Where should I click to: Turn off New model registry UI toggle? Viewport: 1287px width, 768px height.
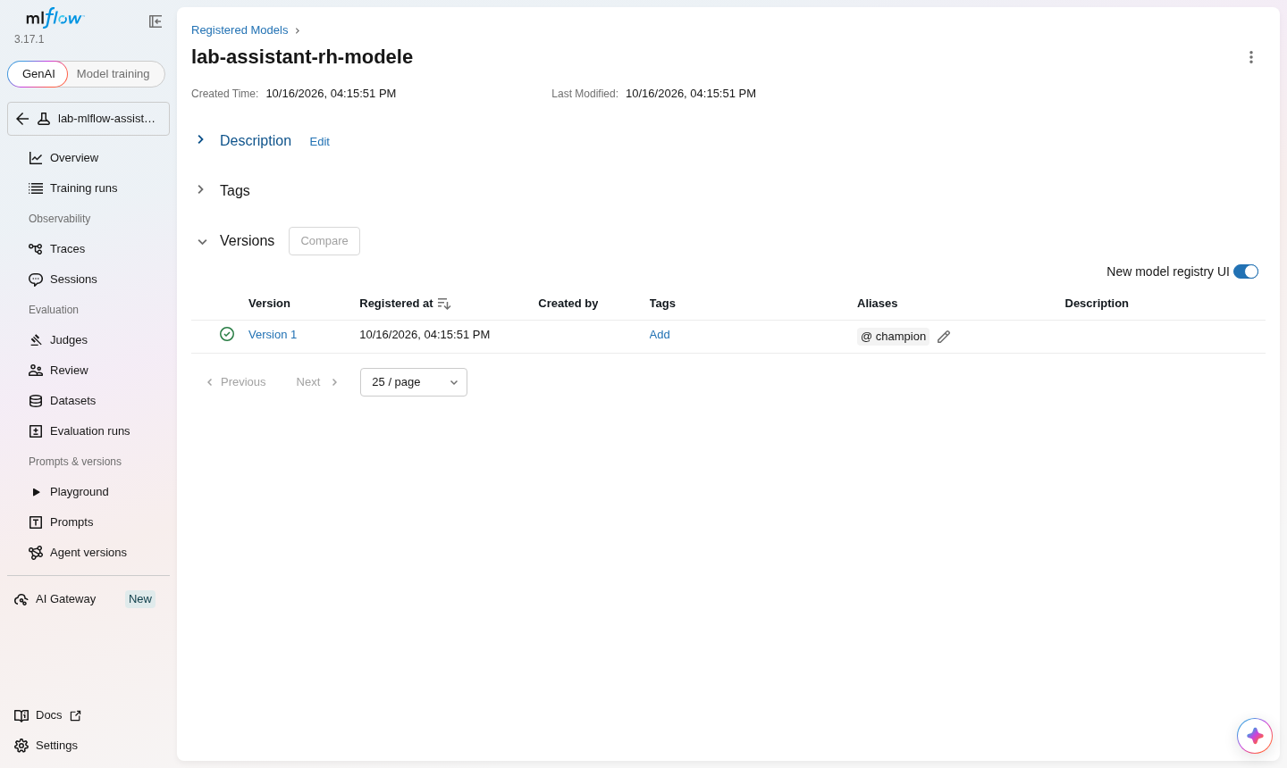[1246, 271]
